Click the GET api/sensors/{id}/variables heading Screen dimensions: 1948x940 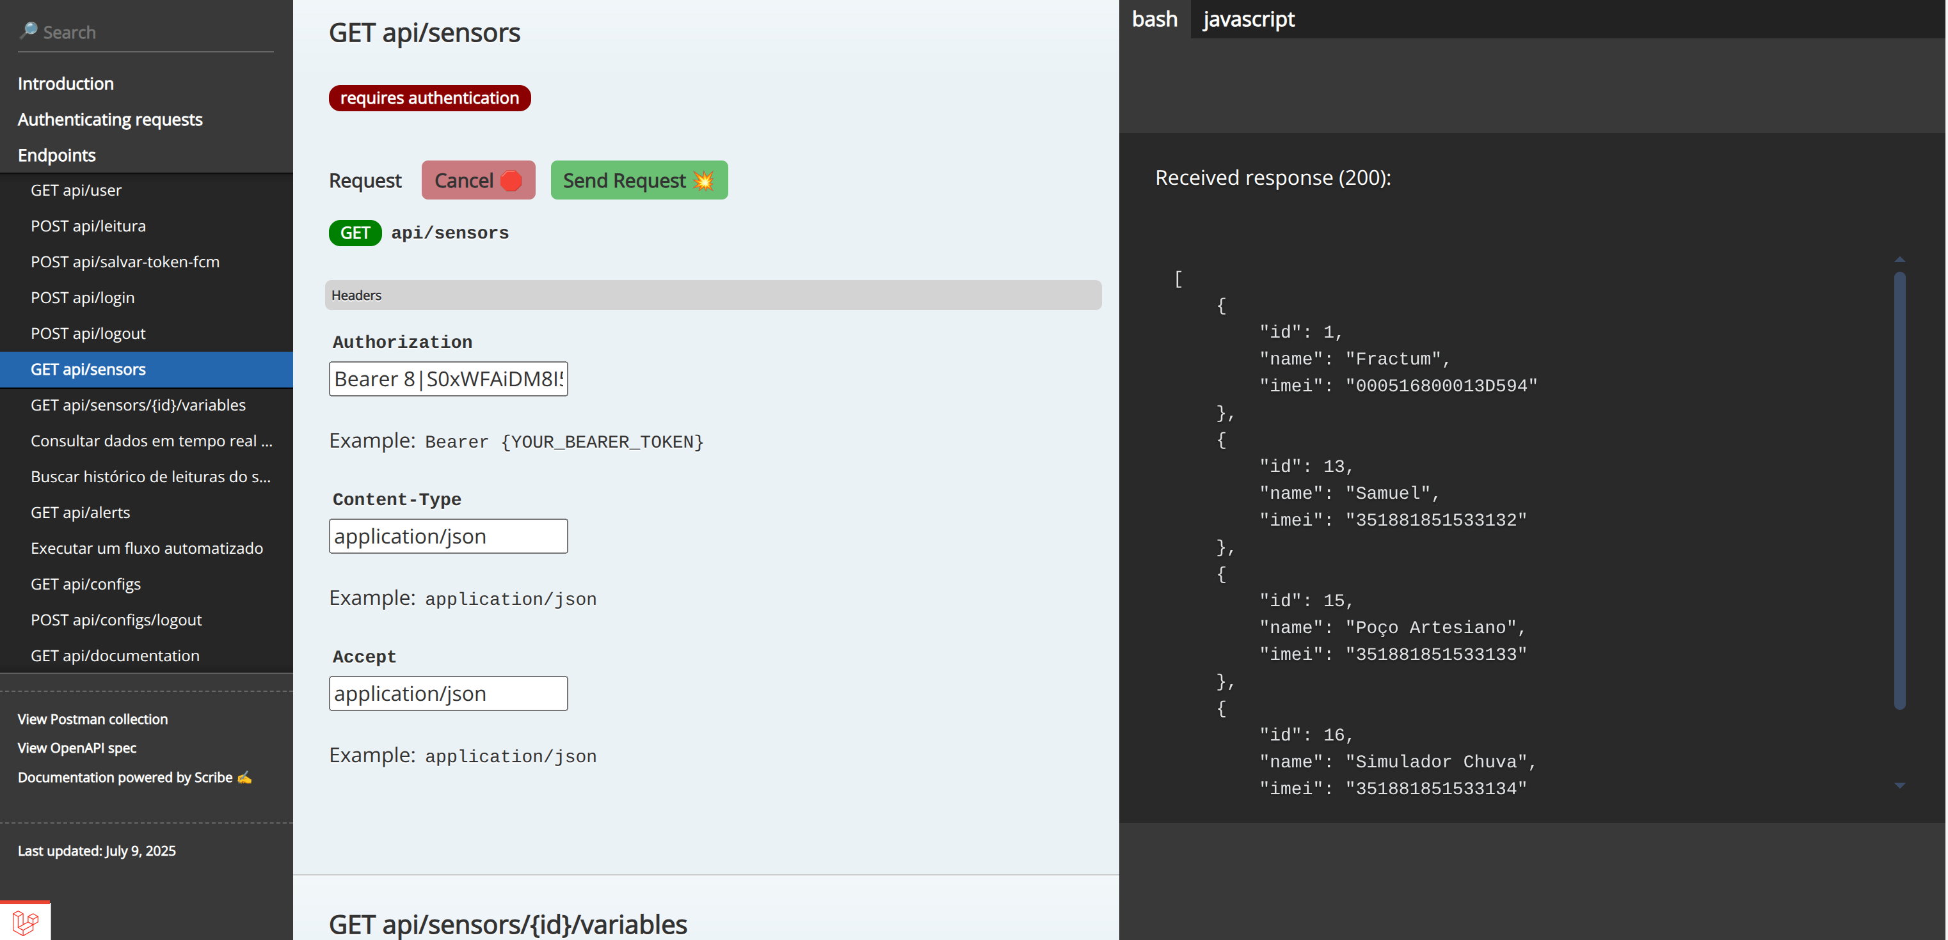tap(507, 924)
